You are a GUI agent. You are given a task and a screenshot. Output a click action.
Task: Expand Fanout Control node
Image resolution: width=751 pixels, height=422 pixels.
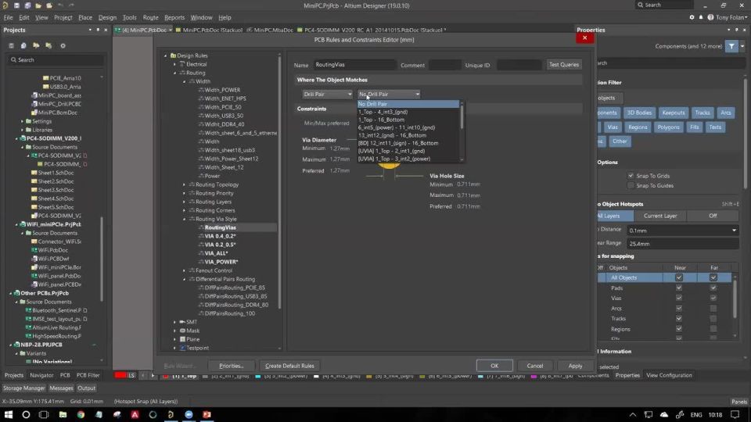(x=185, y=271)
